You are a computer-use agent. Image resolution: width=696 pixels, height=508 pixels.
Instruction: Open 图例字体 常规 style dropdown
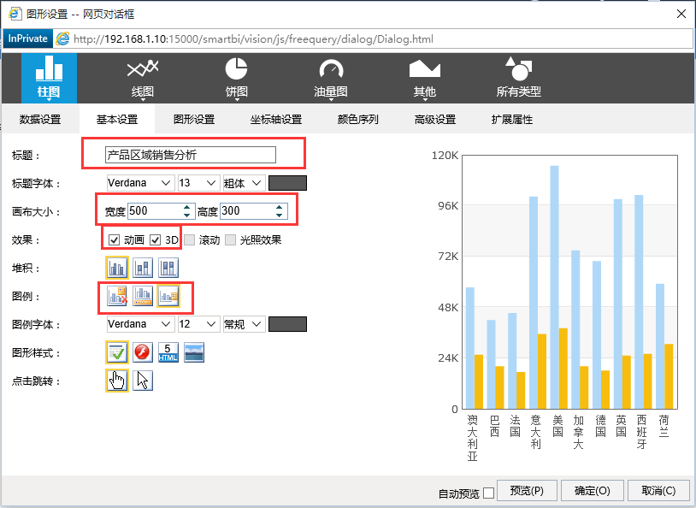245,324
